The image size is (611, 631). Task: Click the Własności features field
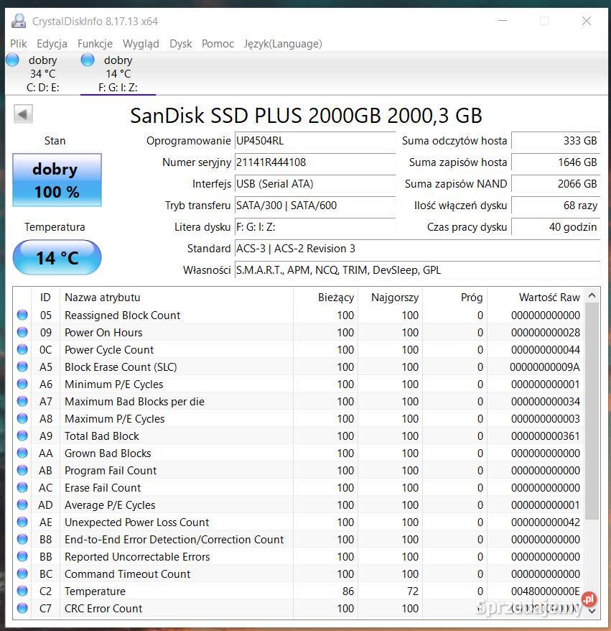(417, 270)
